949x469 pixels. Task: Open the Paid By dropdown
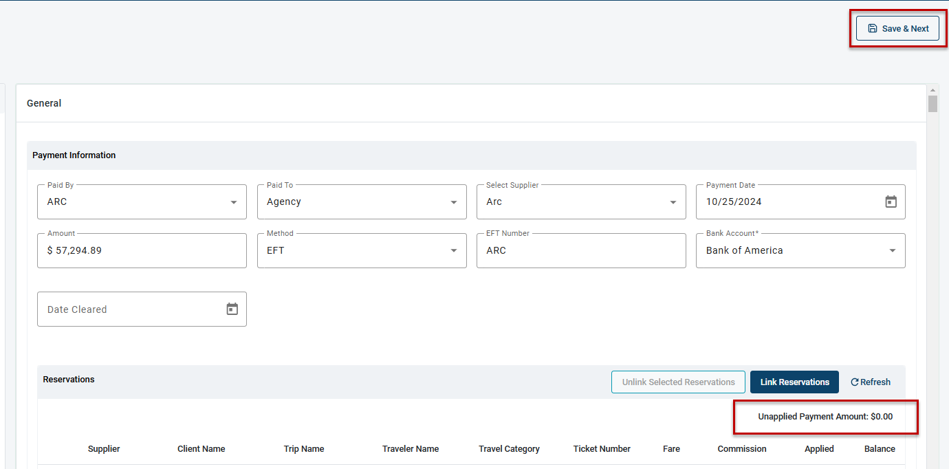[x=233, y=201]
